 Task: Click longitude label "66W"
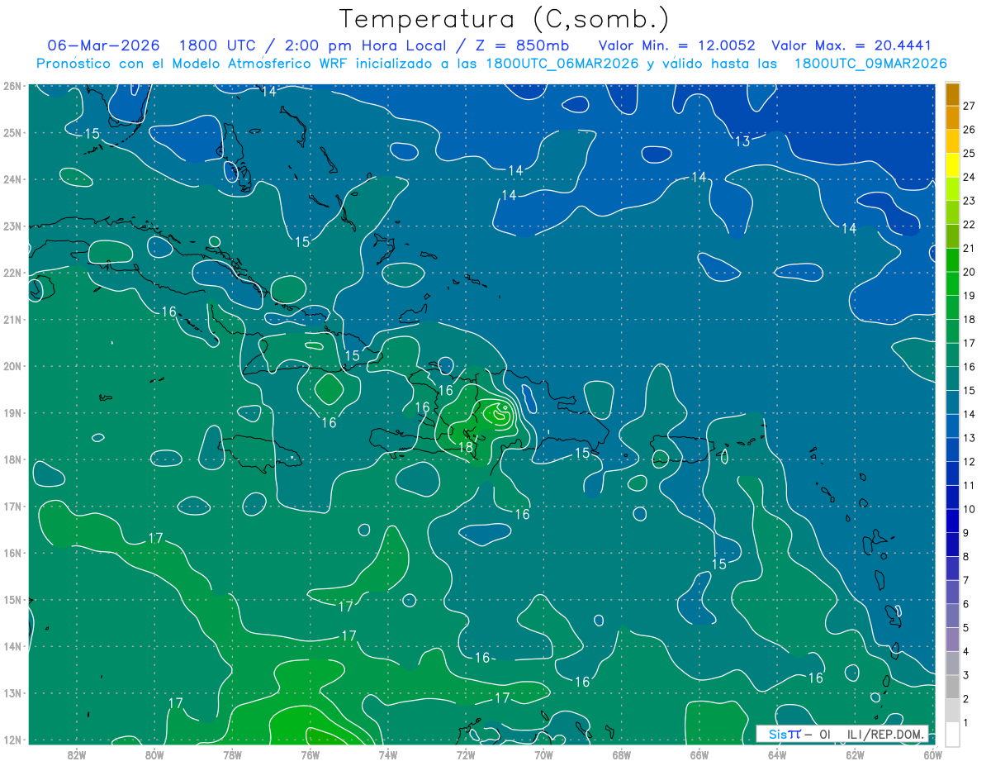699,754
